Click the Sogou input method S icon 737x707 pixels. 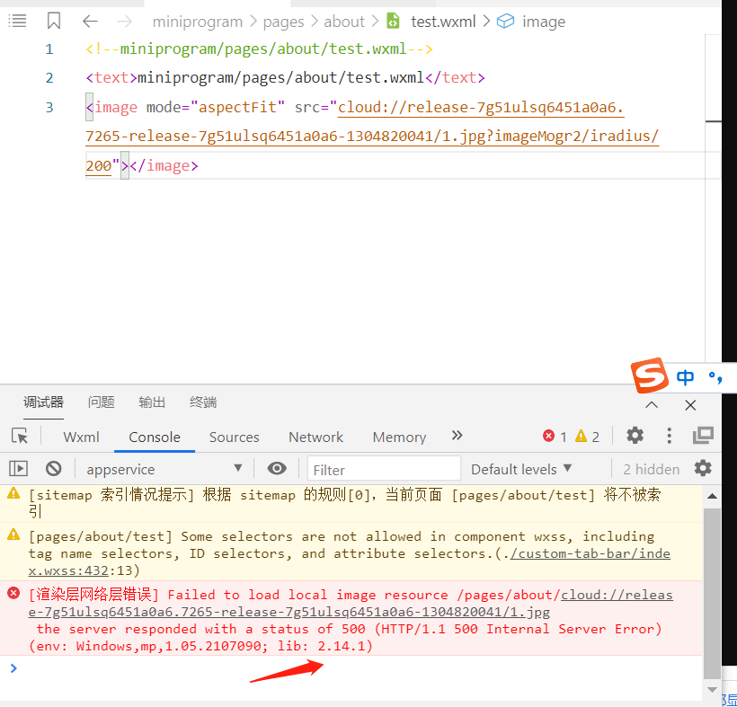point(650,376)
